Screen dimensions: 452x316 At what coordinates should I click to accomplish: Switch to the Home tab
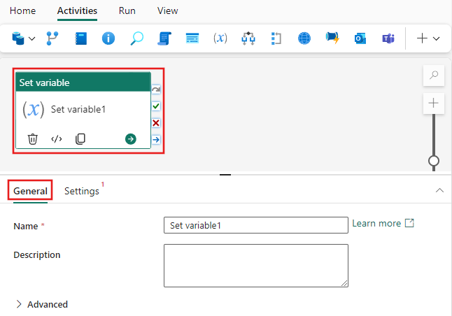tap(23, 10)
